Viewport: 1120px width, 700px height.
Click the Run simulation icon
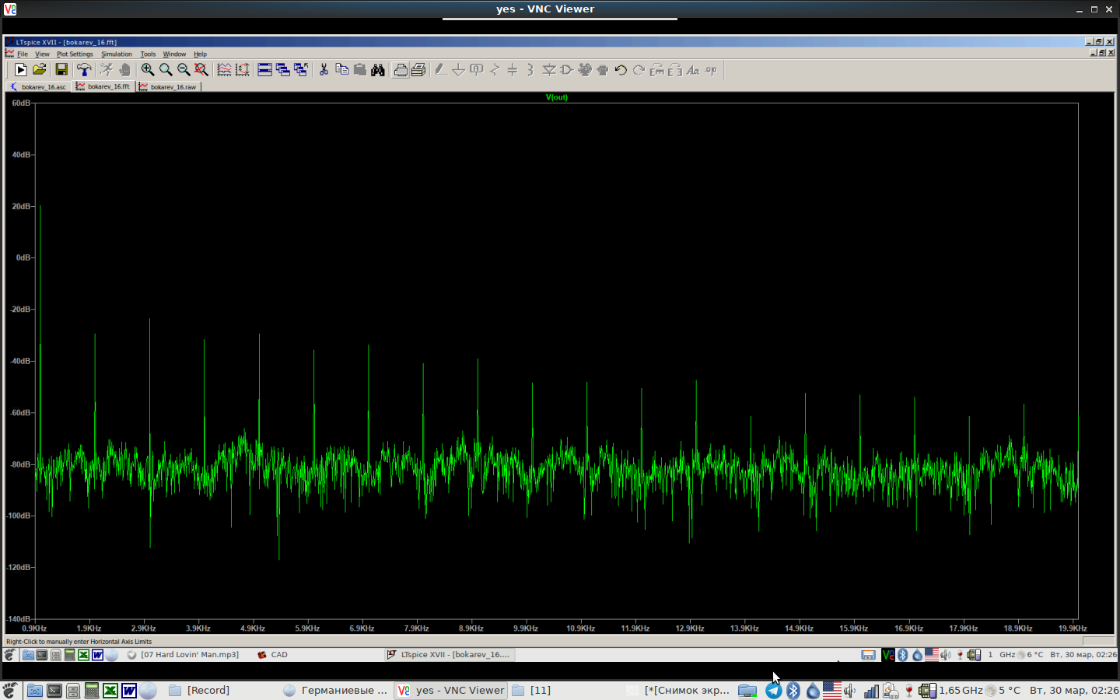pyautogui.click(x=21, y=70)
